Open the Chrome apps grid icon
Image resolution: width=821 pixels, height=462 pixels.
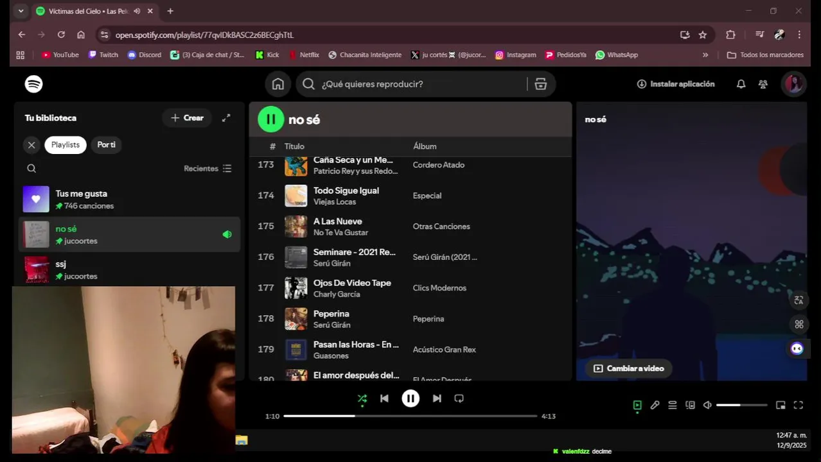20,55
